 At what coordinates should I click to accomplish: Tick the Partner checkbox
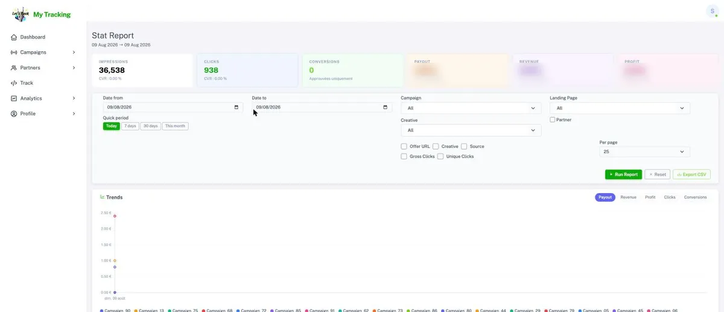click(553, 120)
